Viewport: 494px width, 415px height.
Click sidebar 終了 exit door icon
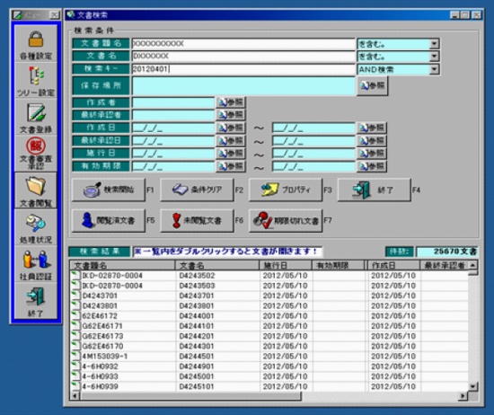[36, 301]
